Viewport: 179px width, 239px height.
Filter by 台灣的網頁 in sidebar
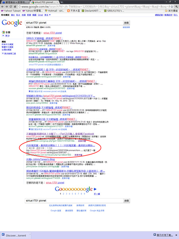(6, 50)
